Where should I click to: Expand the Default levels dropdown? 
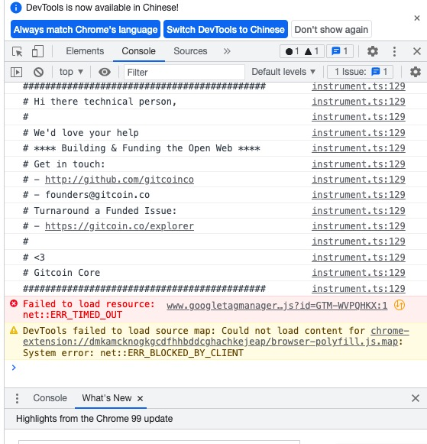[x=283, y=72]
